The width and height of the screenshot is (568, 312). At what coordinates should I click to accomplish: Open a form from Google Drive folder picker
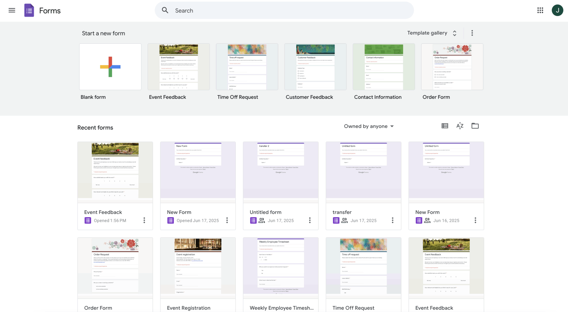(x=475, y=126)
